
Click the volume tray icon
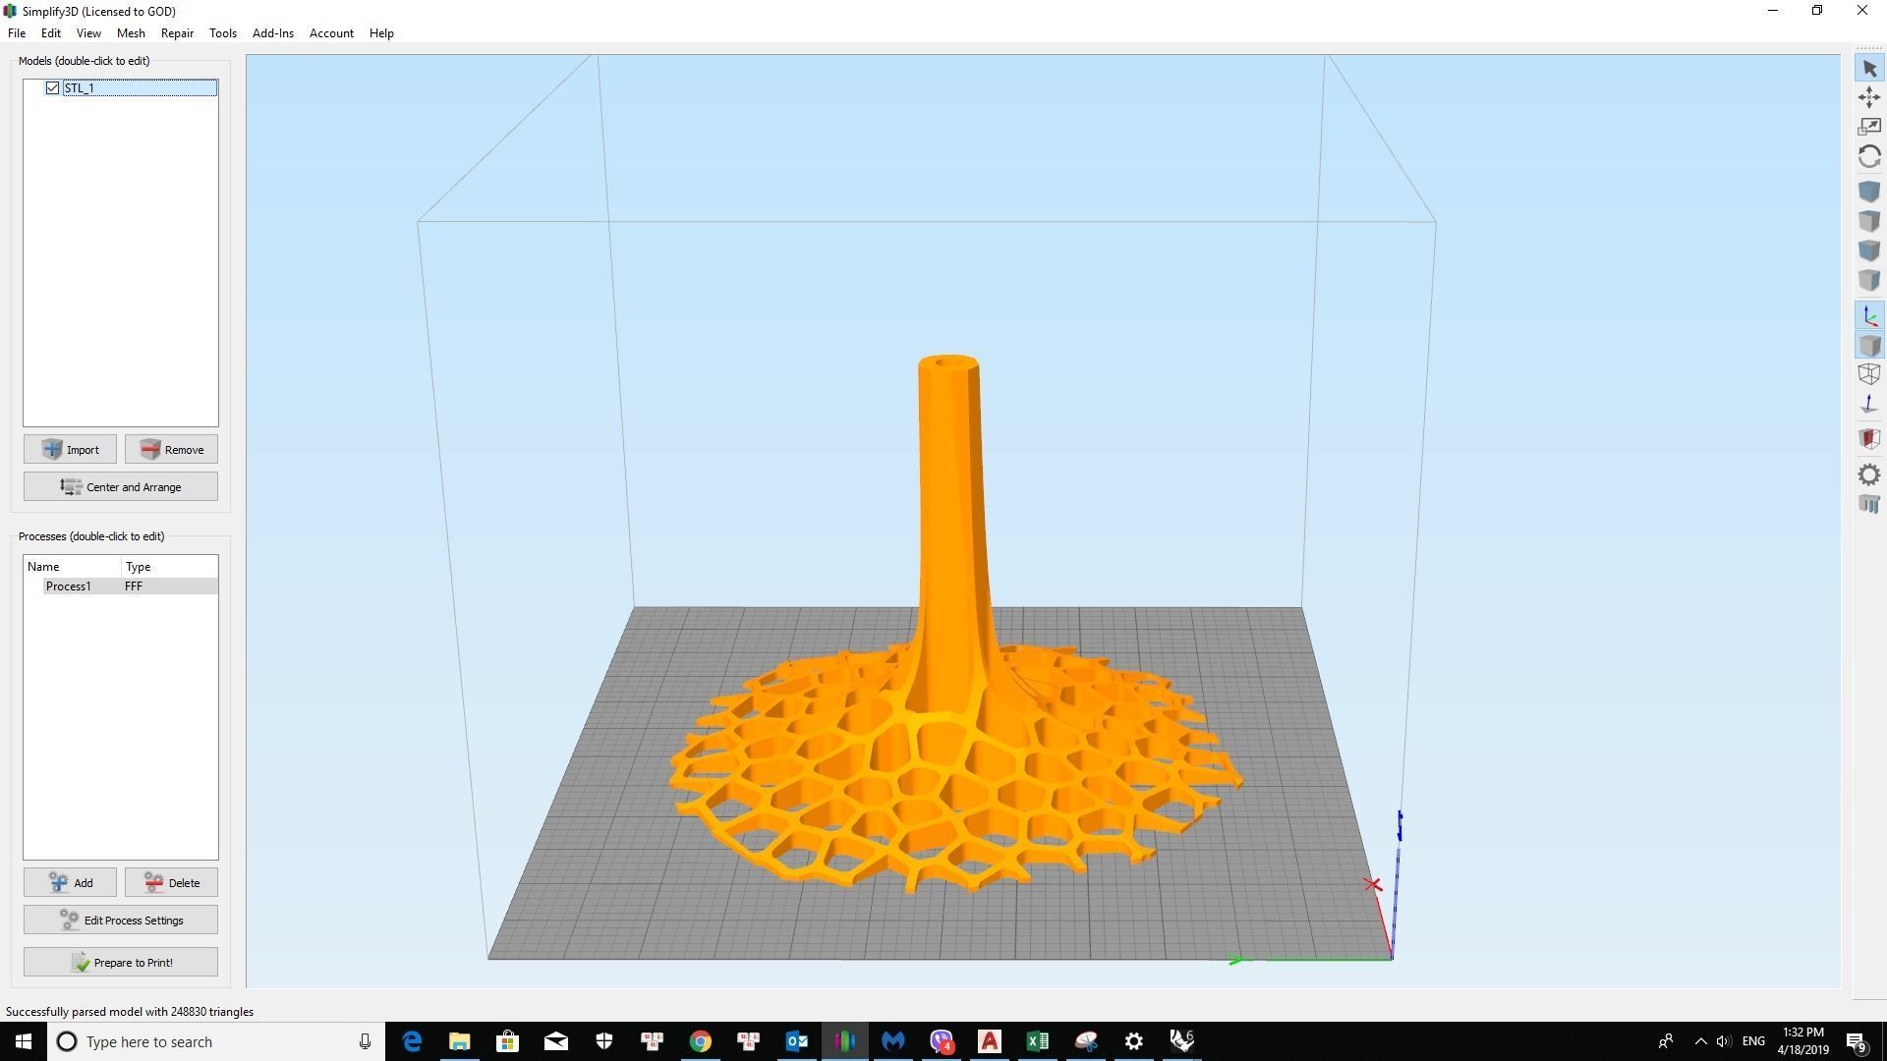coord(1724,1041)
